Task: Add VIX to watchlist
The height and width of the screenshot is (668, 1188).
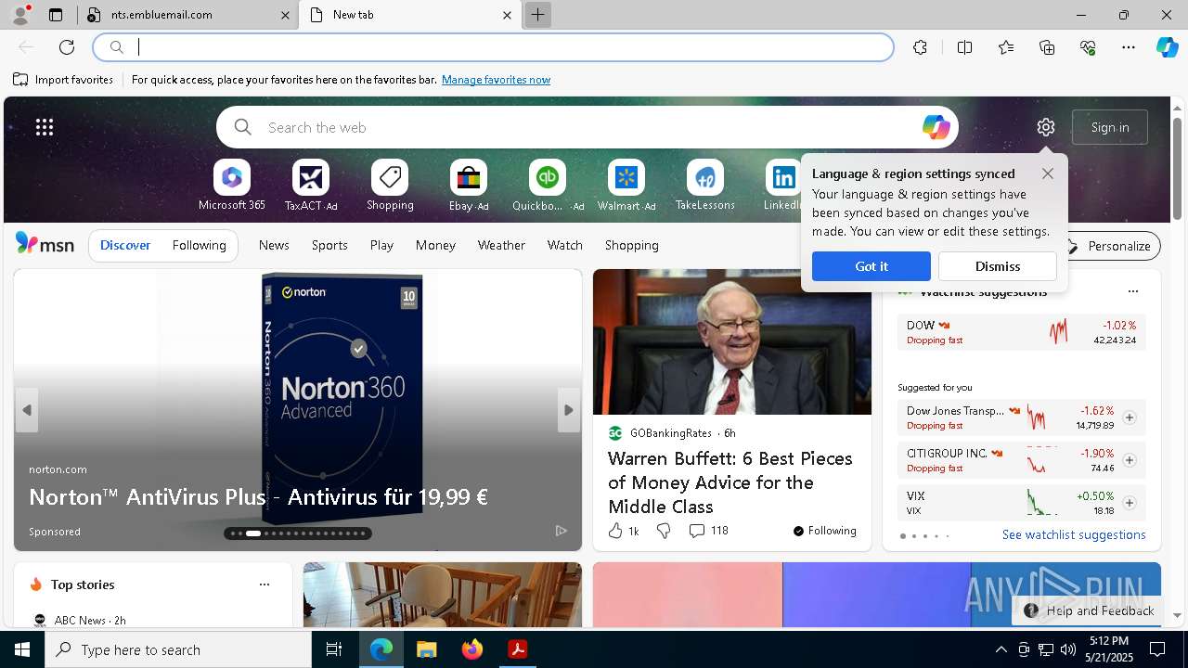Action: click(x=1129, y=503)
